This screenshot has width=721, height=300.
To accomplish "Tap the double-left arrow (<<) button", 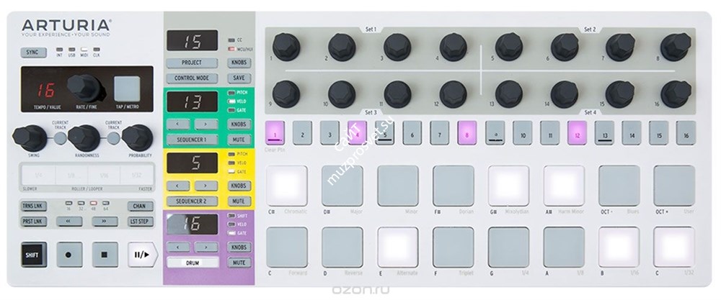I will pos(69,222).
